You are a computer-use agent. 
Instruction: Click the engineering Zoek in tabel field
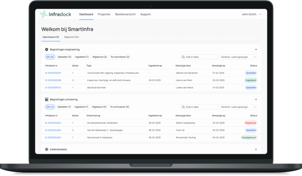click(x=199, y=57)
